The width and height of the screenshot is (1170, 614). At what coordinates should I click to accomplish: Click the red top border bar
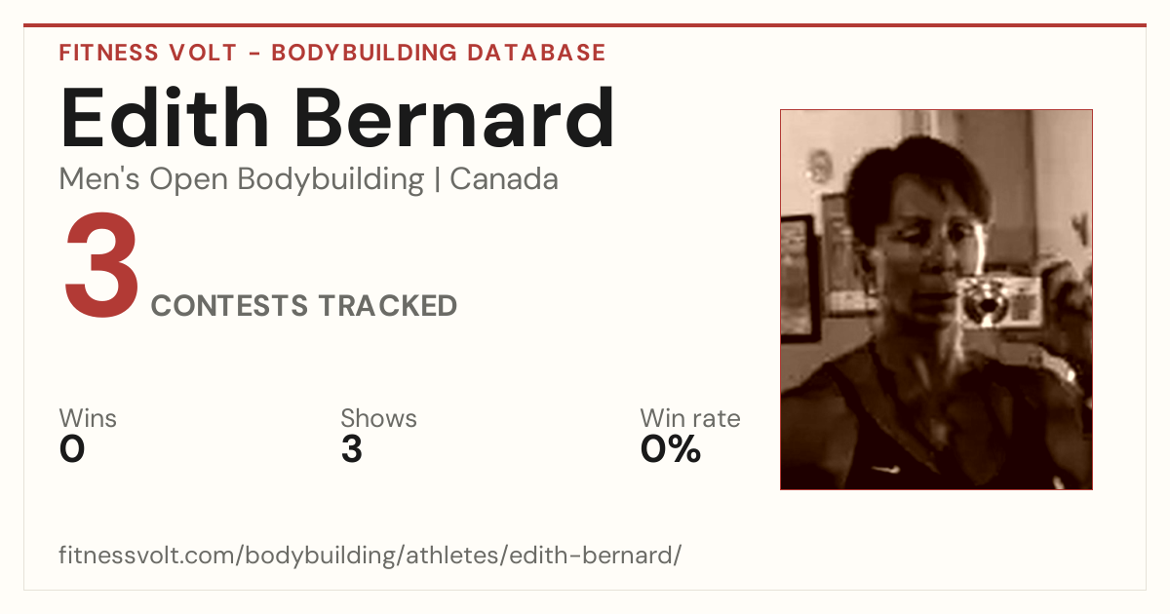tap(585, 25)
